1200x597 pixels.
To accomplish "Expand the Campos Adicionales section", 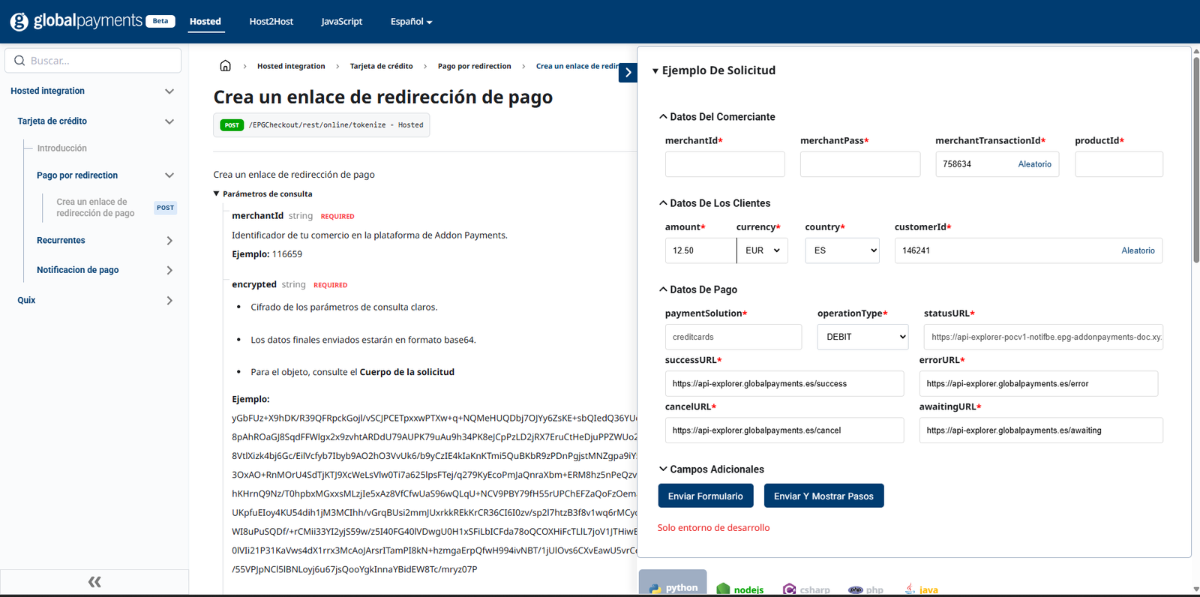I will pyautogui.click(x=711, y=469).
